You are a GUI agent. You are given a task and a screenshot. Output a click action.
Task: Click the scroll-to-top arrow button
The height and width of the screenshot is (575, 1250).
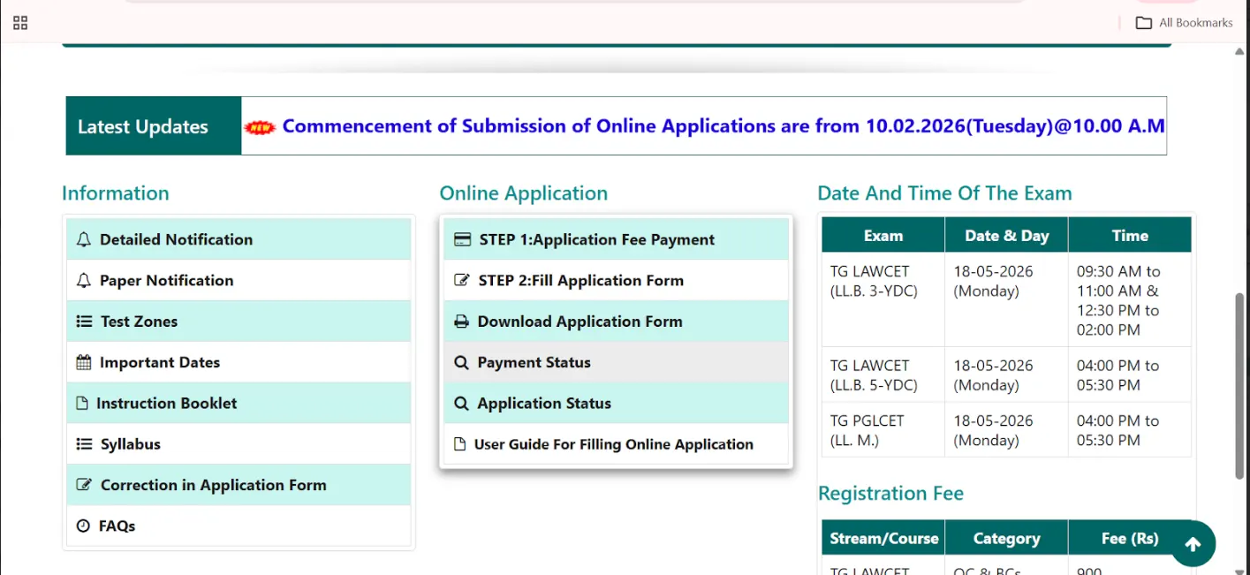pyautogui.click(x=1193, y=544)
